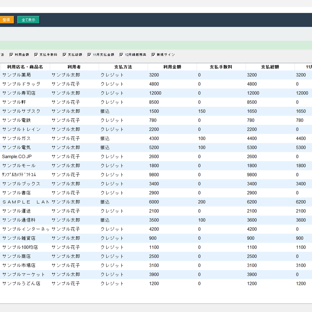
Task: Click 支払総額 value 5300 for サンプル電気
Action: pos(252,148)
